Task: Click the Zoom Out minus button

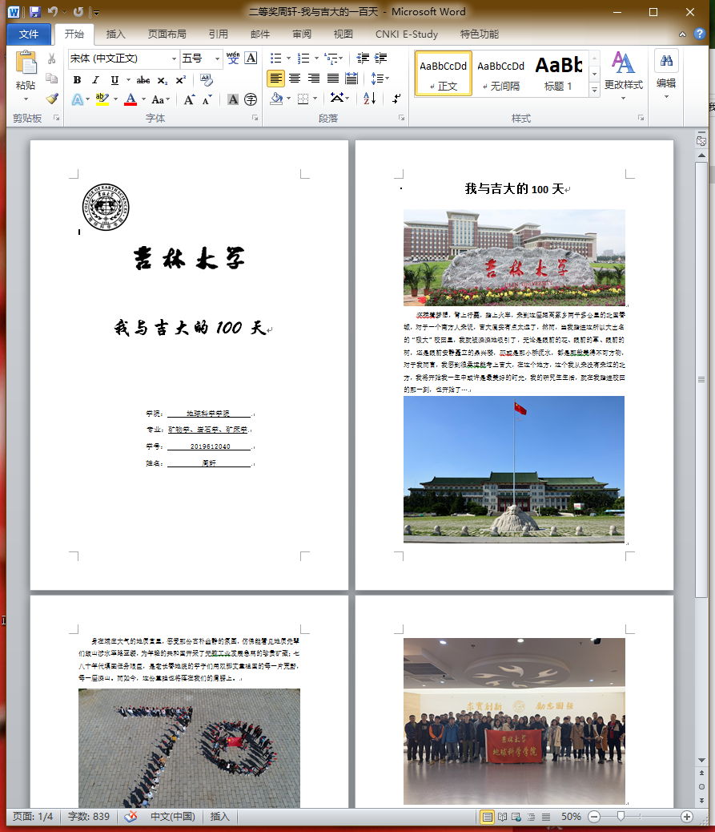Action: [x=594, y=817]
